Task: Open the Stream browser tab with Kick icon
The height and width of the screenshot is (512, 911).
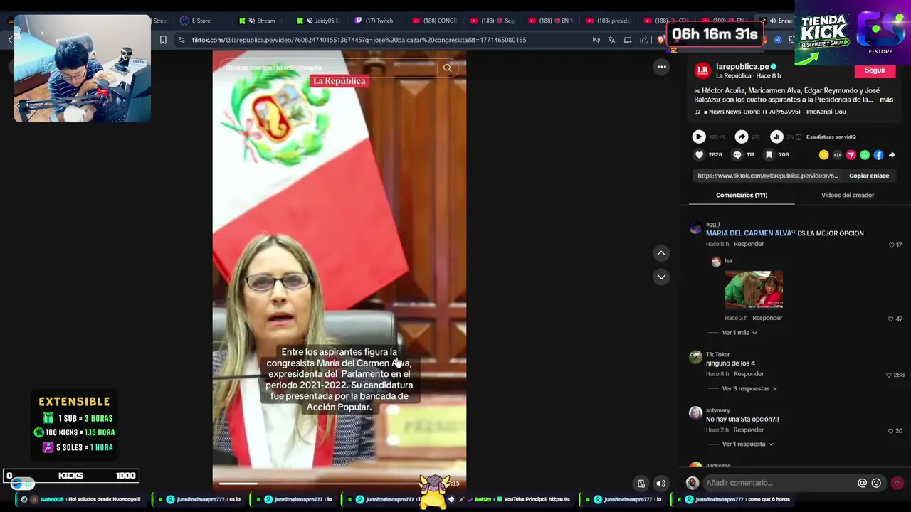Action: [x=260, y=21]
